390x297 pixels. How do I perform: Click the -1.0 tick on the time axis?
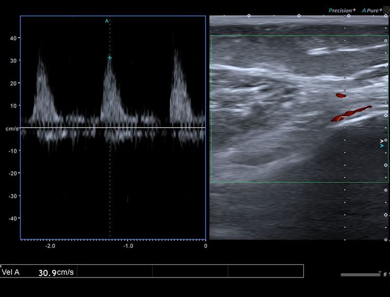click(128, 246)
